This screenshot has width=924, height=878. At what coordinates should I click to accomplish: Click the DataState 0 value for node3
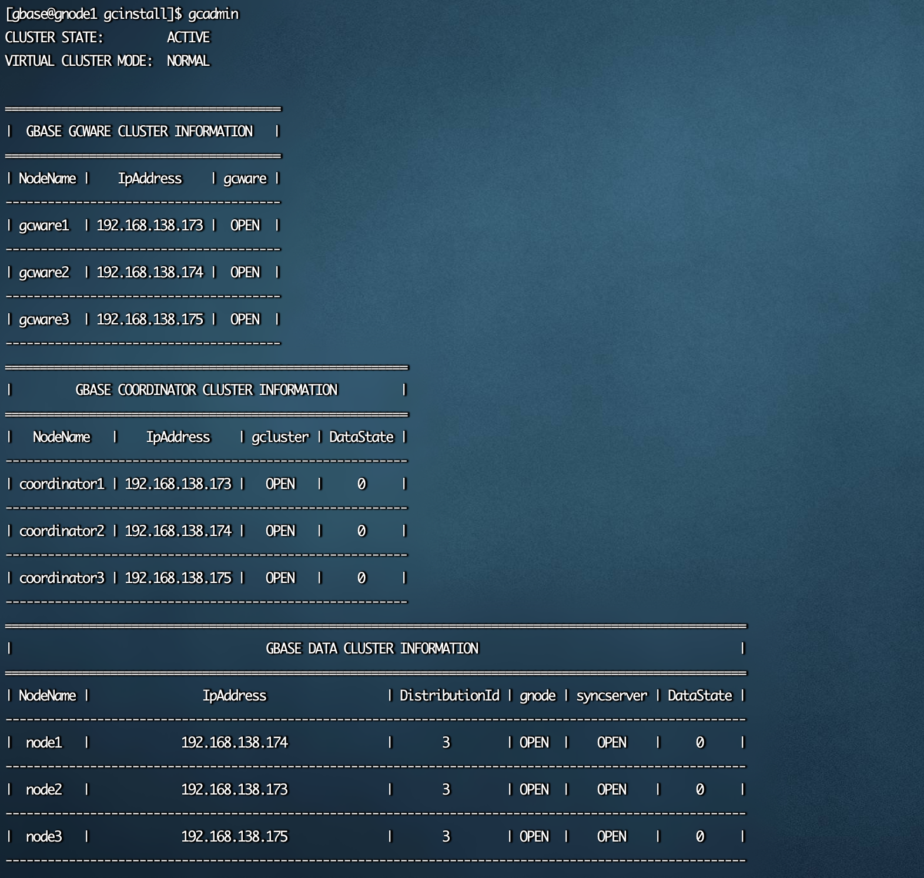700,837
